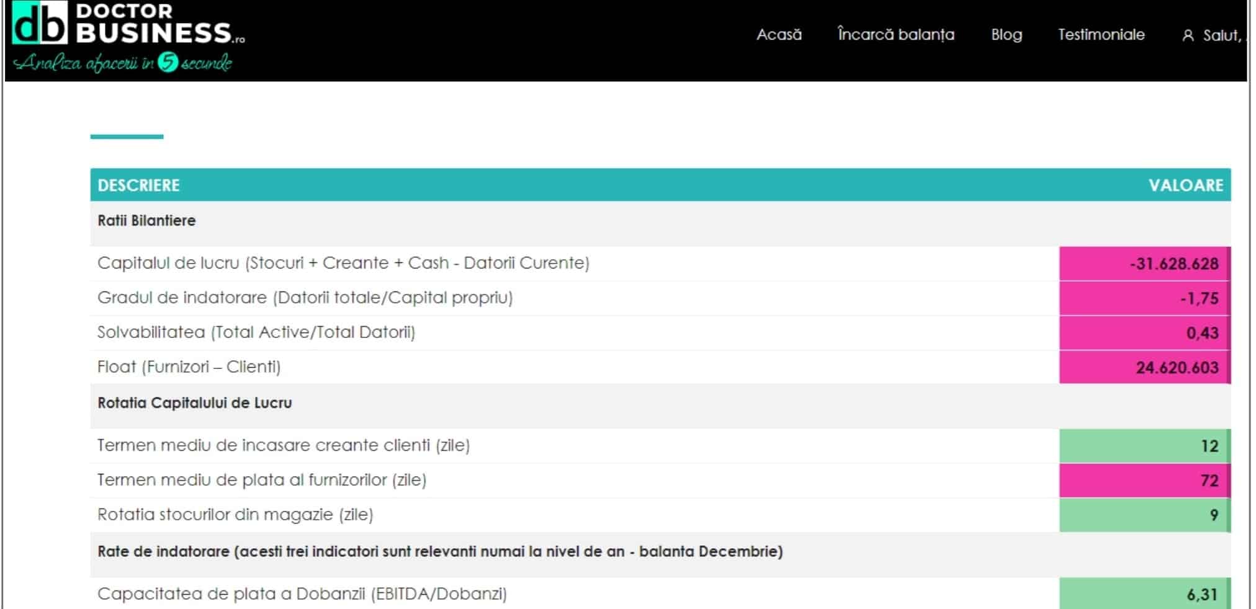Image resolution: width=1256 pixels, height=609 pixels.
Task: Open the Încarcă balanța page
Action: [895, 35]
